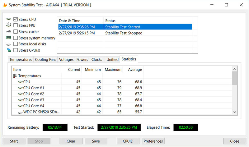Switch to the Clocks tab
The image size is (249, 147).
pos(97,59)
